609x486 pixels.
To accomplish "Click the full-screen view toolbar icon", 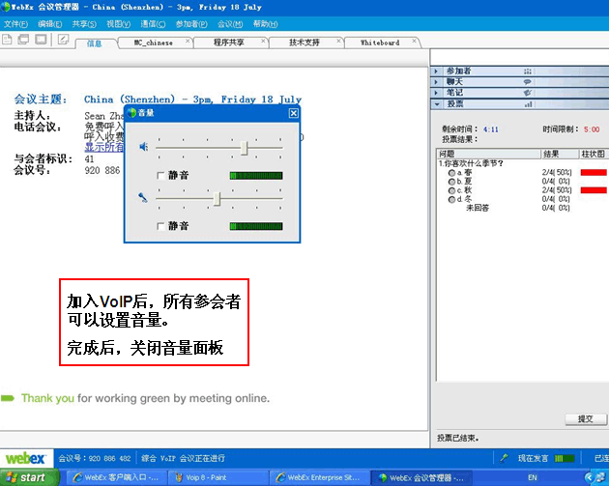I will 41,40.
